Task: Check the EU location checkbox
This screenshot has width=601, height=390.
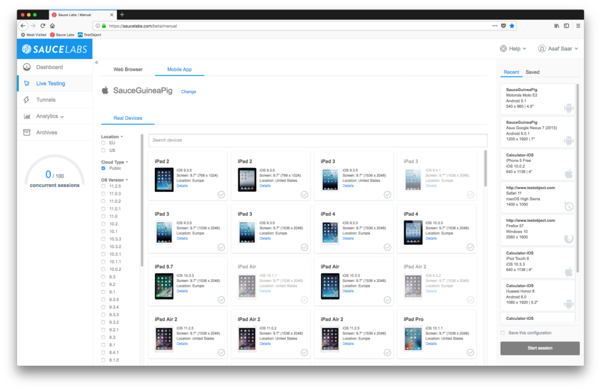Action: click(104, 143)
